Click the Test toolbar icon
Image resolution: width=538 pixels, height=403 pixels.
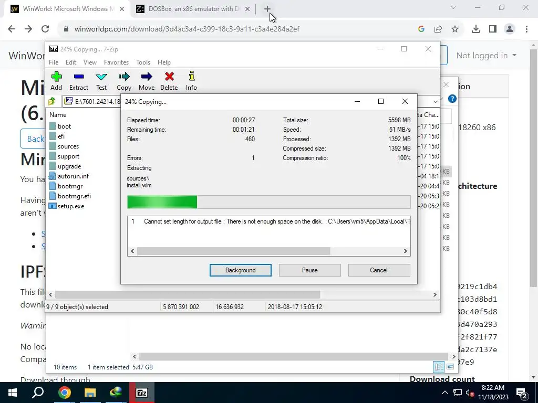pyautogui.click(x=101, y=81)
